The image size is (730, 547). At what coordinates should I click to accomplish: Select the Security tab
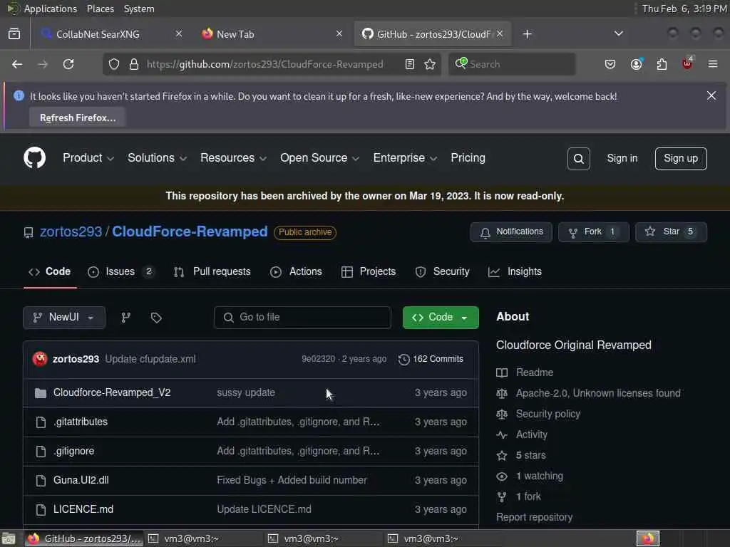tap(442, 271)
